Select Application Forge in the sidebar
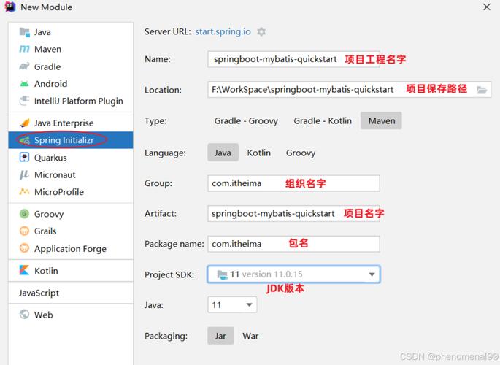 click(x=71, y=248)
